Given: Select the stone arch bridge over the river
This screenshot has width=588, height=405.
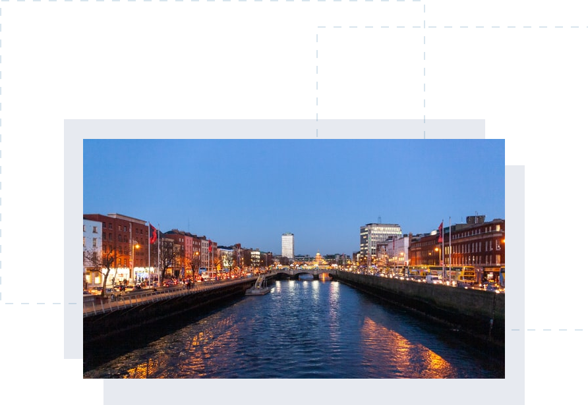Looking at the screenshot, I should (300, 271).
